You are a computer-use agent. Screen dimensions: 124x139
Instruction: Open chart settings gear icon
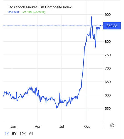[x=112, y=125]
